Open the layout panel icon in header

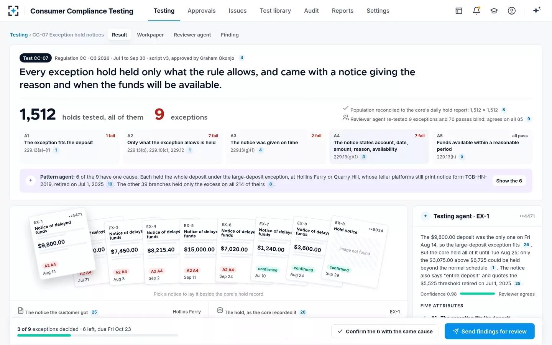point(459,11)
